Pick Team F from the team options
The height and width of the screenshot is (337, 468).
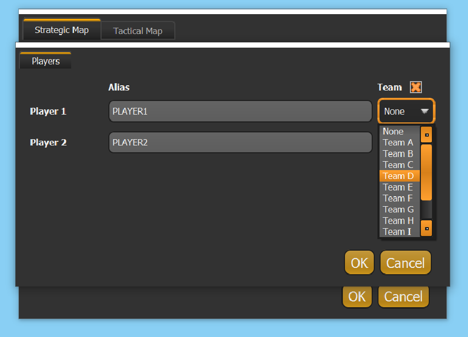(x=398, y=198)
